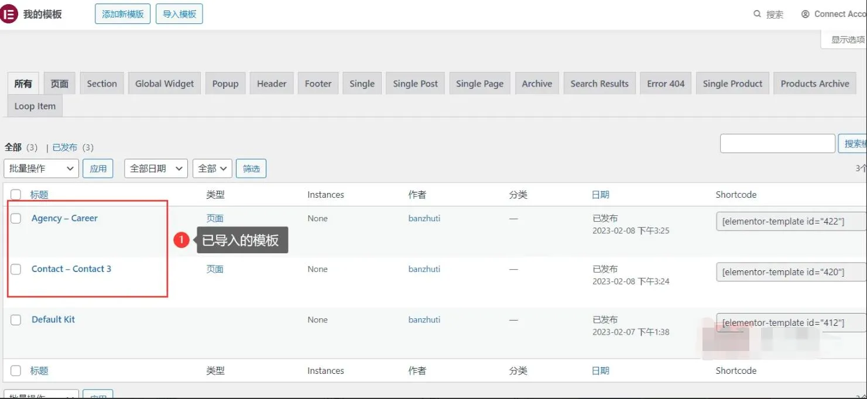The width and height of the screenshot is (867, 399).
Task: Open the Agency – Career template link
Action: point(64,218)
